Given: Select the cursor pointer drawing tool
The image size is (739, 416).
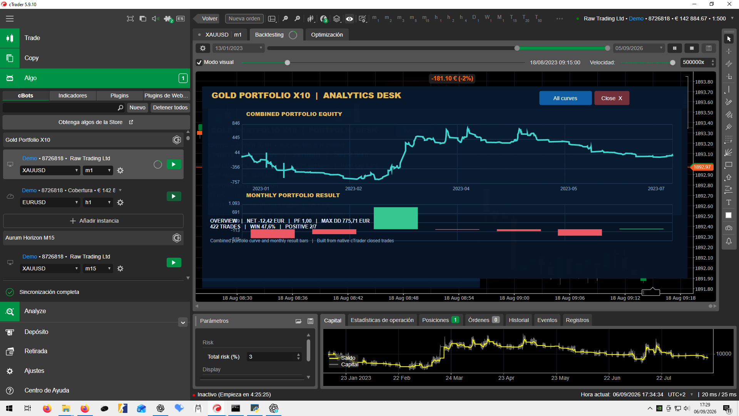Looking at the screenshot, I should pyautogui.click(x=729, y=39).
